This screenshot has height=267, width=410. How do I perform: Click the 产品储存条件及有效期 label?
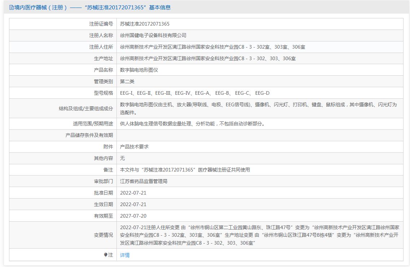pyautogui.click(x=89, y=135)
